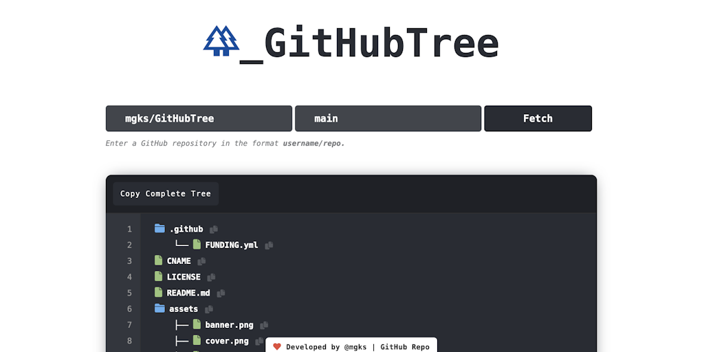Screen dimensions: 704x352
Task: Click the GitHubTree pine trees logo
Action: click(221, 41)
